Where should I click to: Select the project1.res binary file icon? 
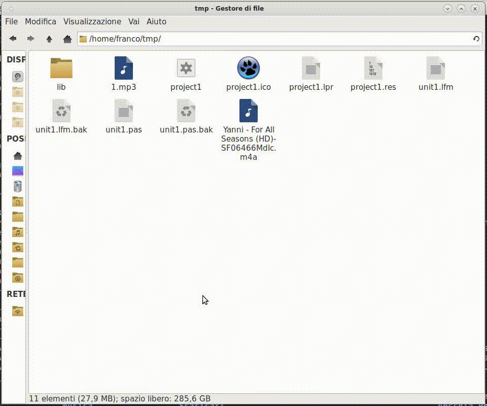click(x=373, y=68)
